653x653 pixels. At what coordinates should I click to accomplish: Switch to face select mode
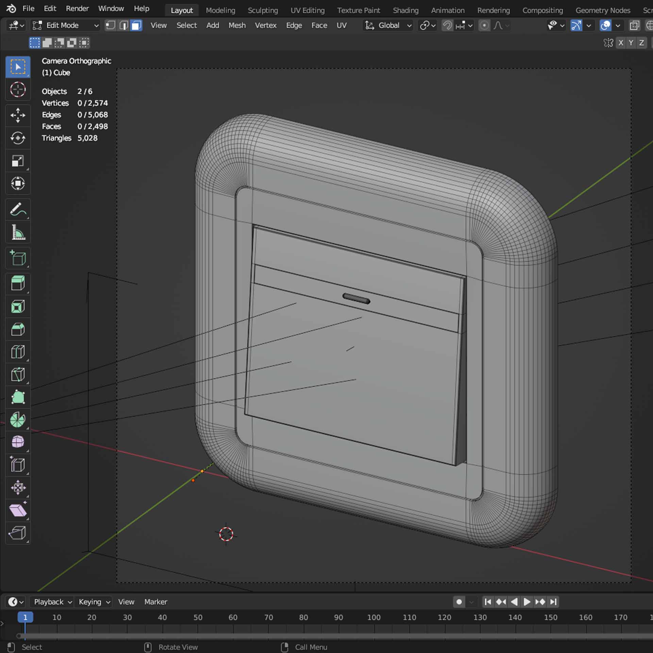(x=136, y=26)
